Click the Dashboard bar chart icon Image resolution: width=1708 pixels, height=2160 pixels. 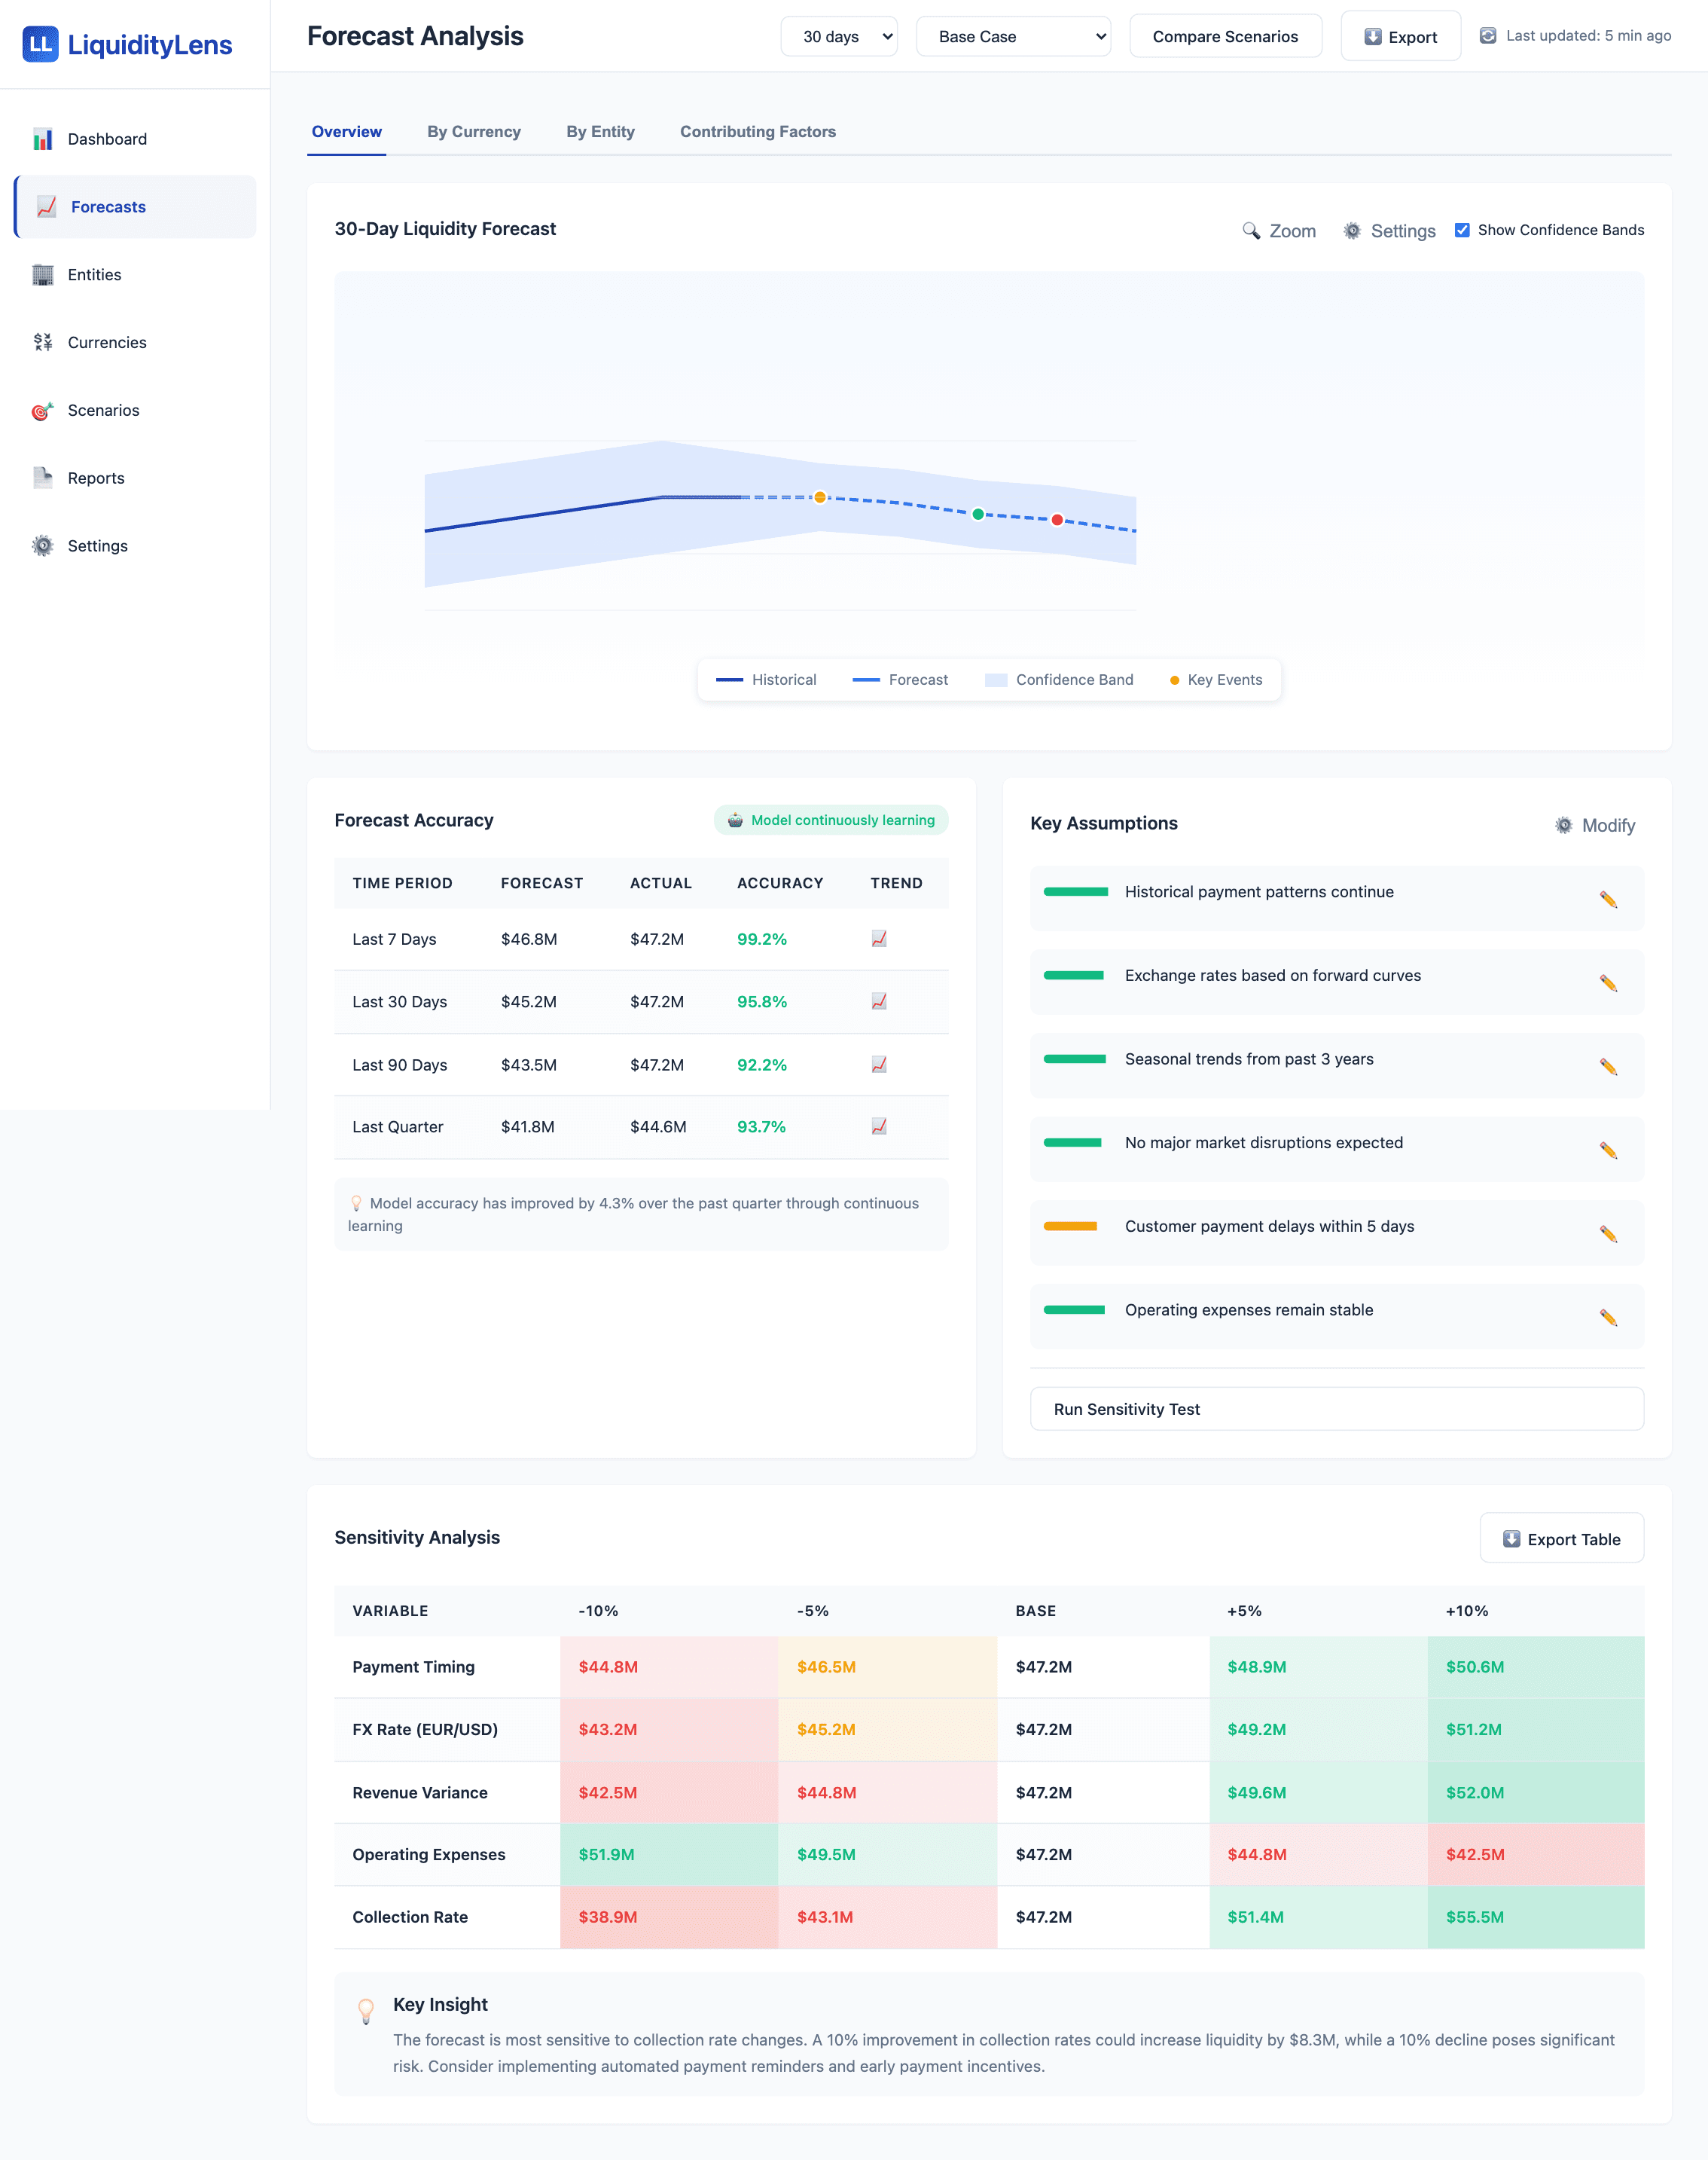click(x=42, y=139)
